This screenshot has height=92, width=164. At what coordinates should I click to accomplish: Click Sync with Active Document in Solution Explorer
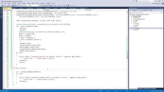(x=142, y=10)
